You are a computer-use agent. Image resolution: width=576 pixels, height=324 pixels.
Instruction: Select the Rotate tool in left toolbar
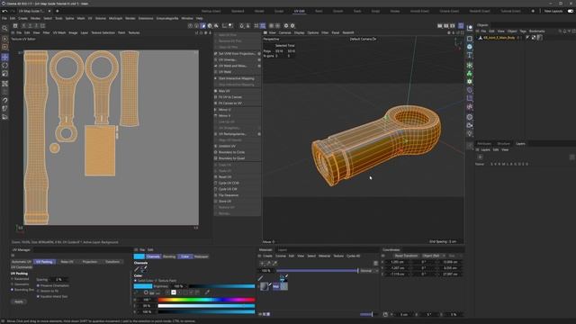point(4,66)
